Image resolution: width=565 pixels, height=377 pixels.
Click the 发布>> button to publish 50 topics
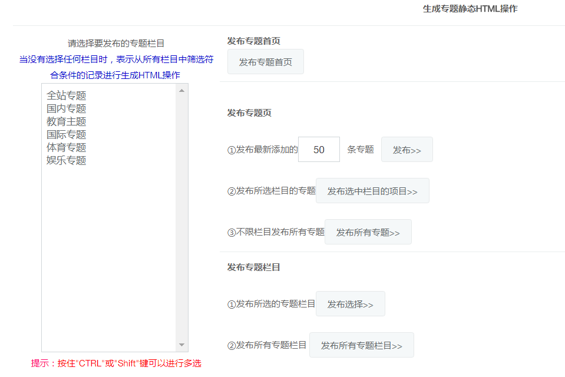click(x=407, y=149)
